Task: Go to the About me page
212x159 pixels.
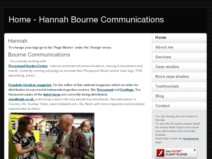Action: (179, 47)
